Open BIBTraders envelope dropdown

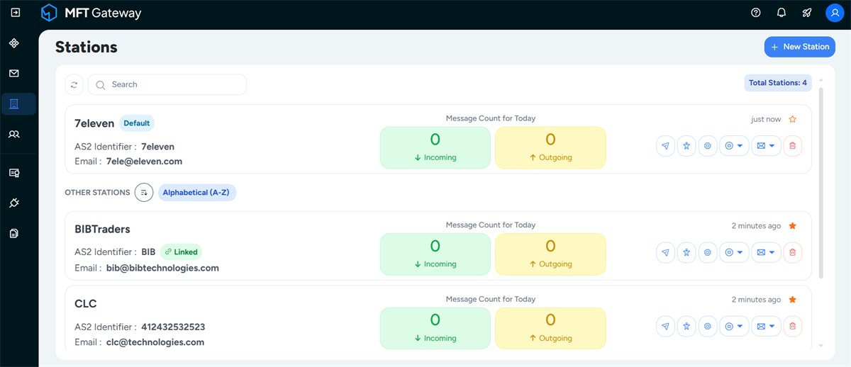point(766,252)
